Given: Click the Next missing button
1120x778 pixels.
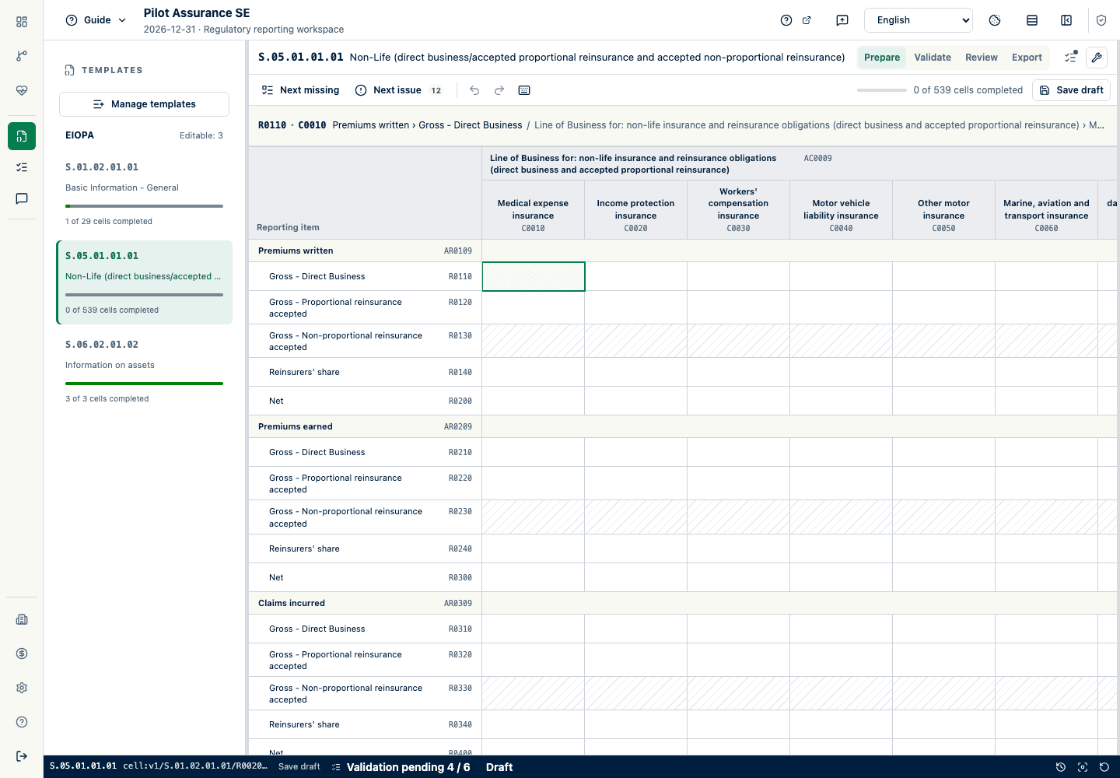Looking at the screenshot, I should (x=300, y=90).
